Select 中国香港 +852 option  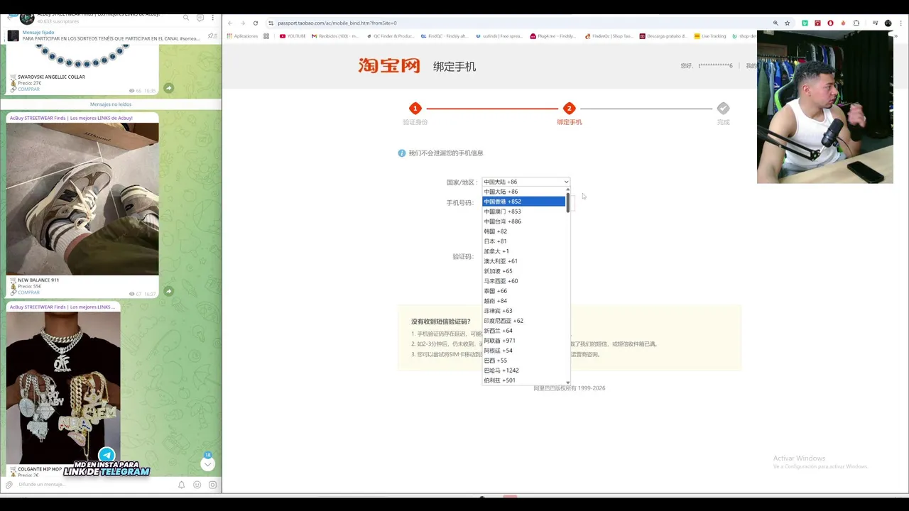(524, 202)
